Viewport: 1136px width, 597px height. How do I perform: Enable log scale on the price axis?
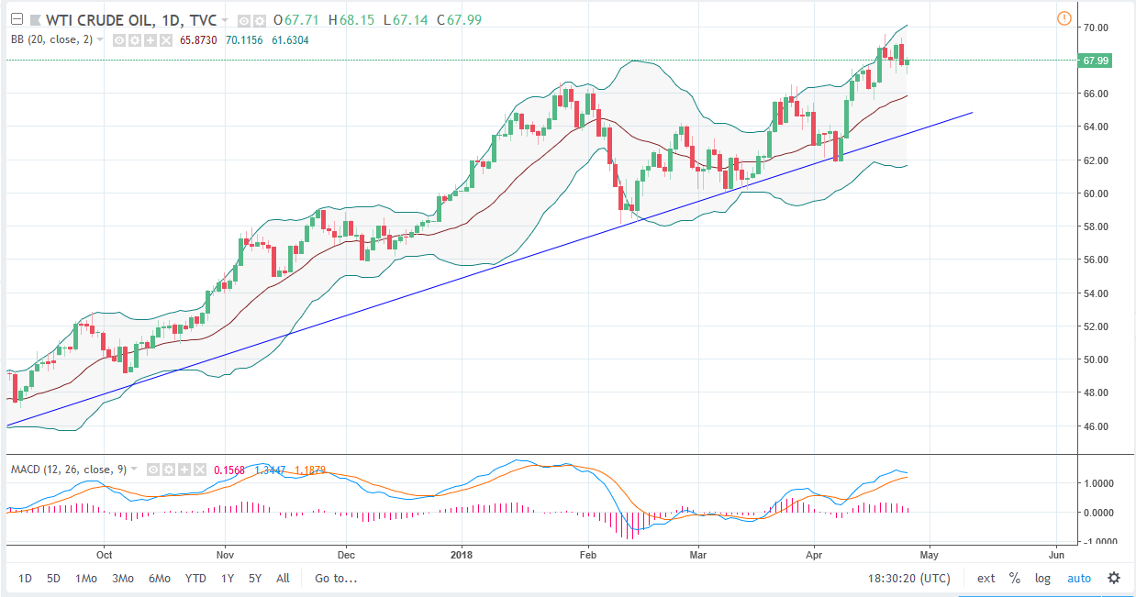1042,579
